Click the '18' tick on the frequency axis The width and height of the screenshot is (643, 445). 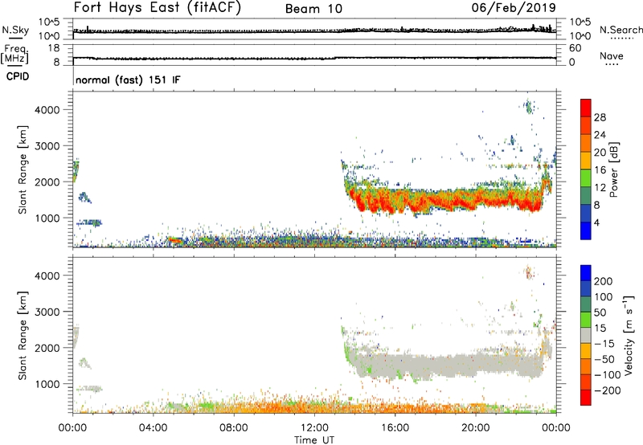pos(54,48)
